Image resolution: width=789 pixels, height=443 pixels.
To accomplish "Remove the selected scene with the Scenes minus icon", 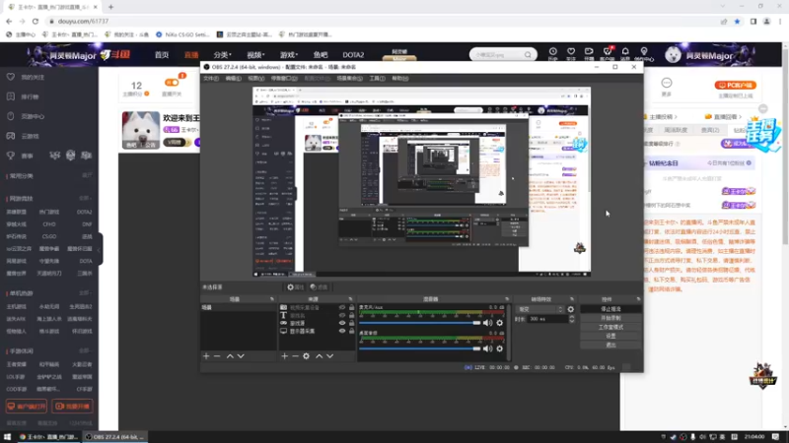I will pos(217,356).
